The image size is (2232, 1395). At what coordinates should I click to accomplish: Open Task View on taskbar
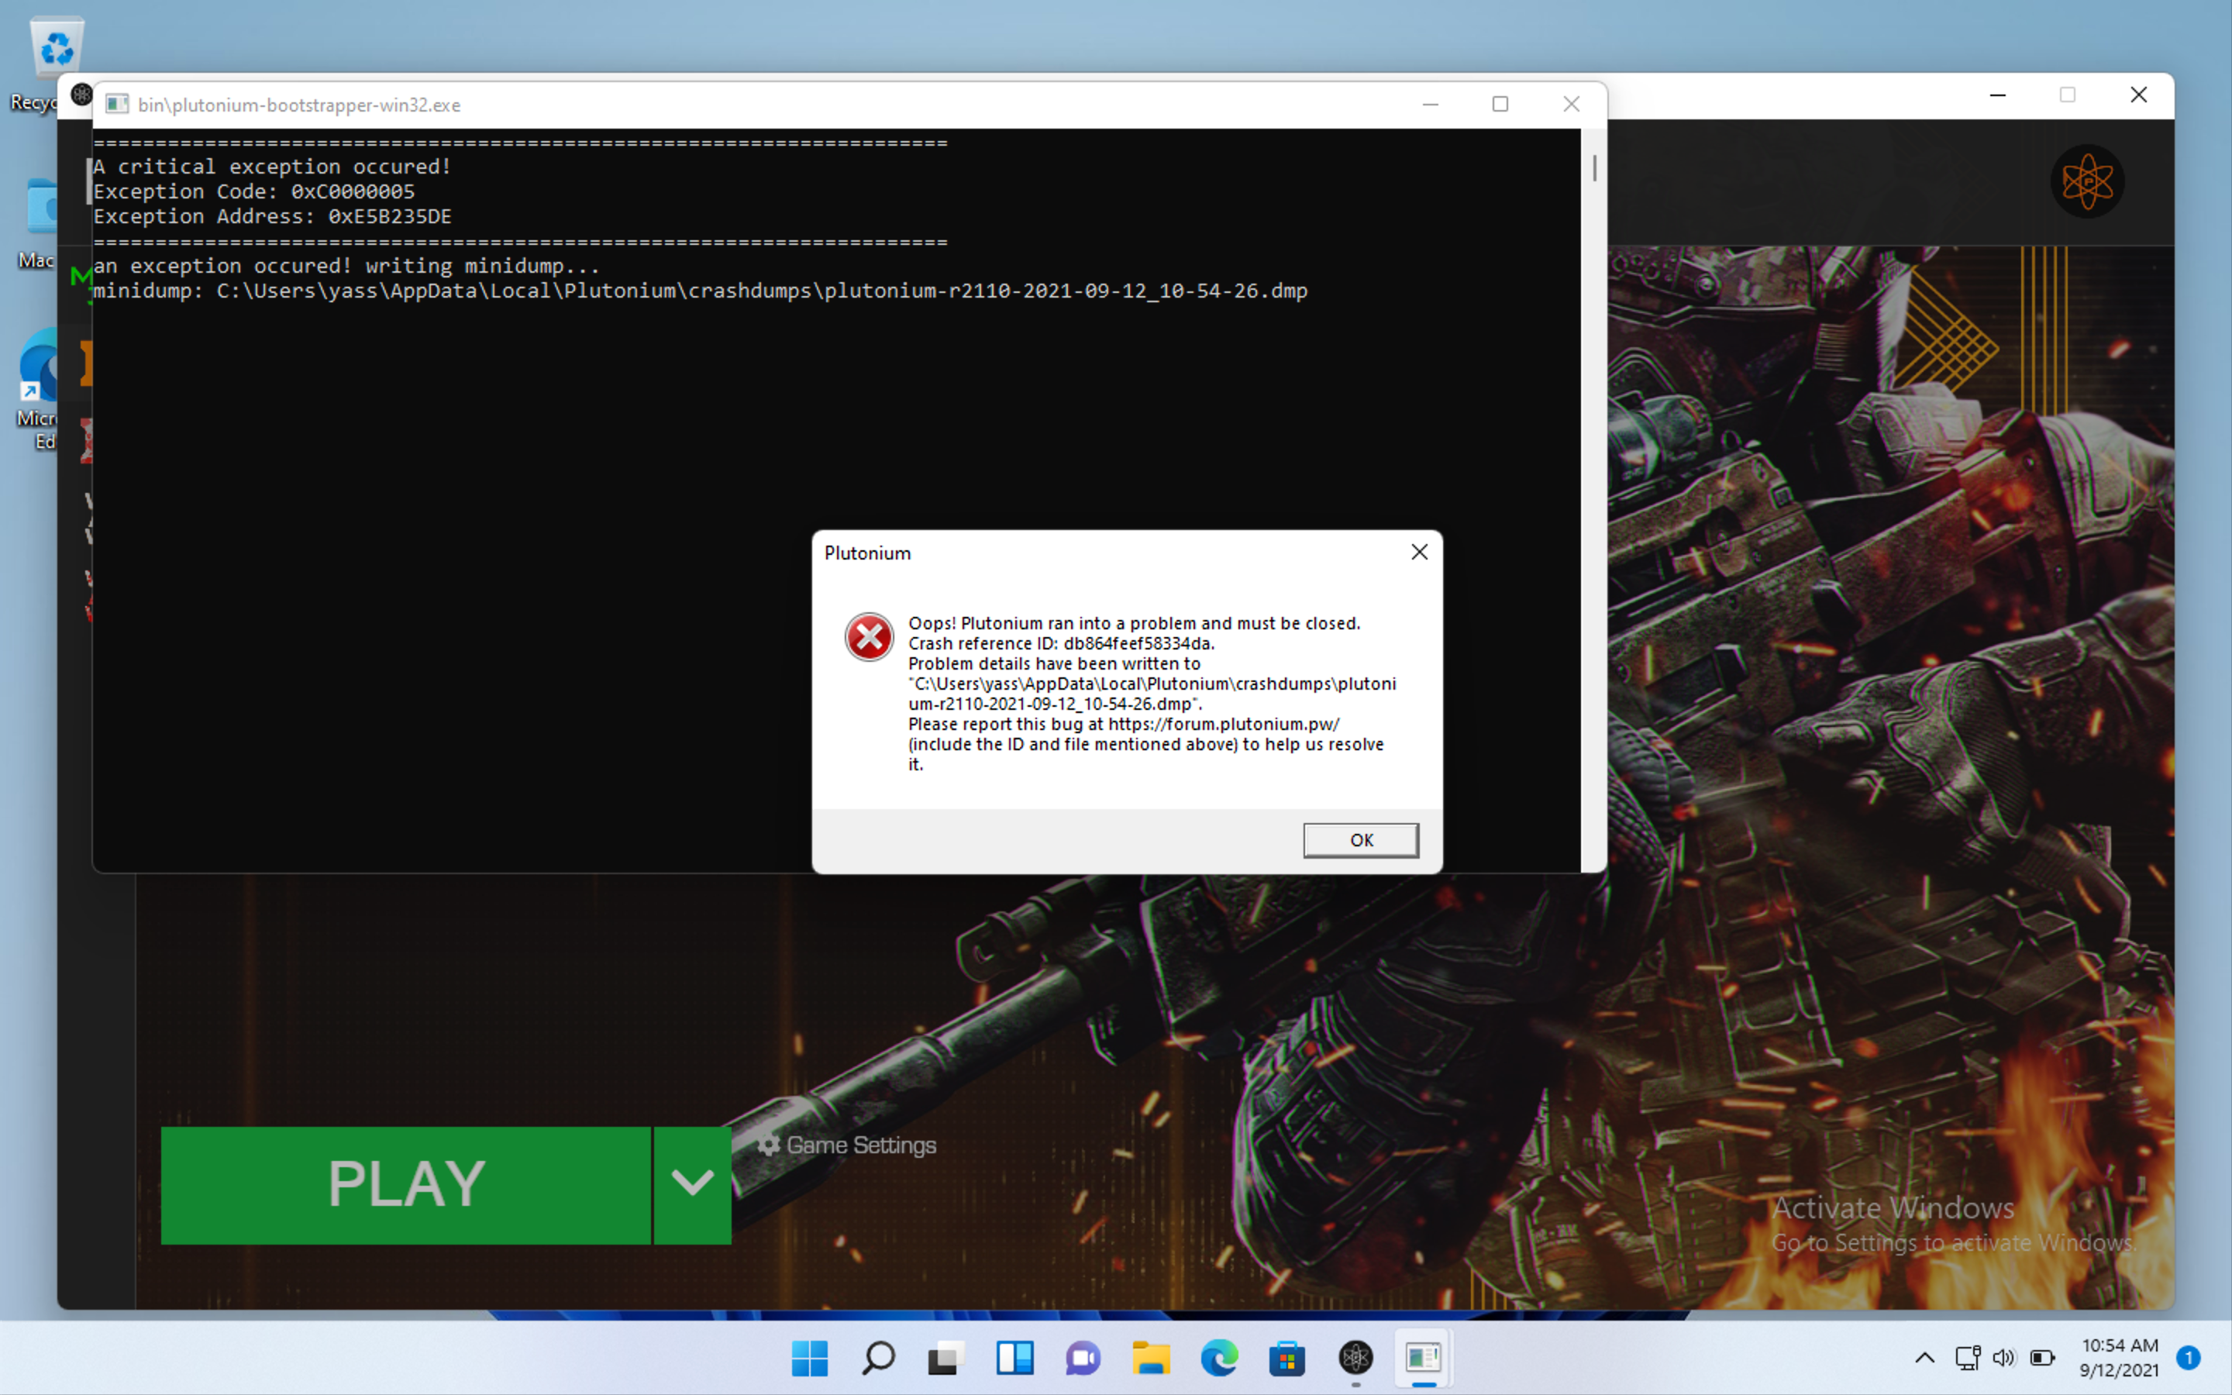click(945, 1357)
